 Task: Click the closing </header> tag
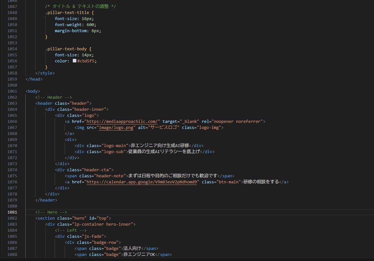[46, 200]
